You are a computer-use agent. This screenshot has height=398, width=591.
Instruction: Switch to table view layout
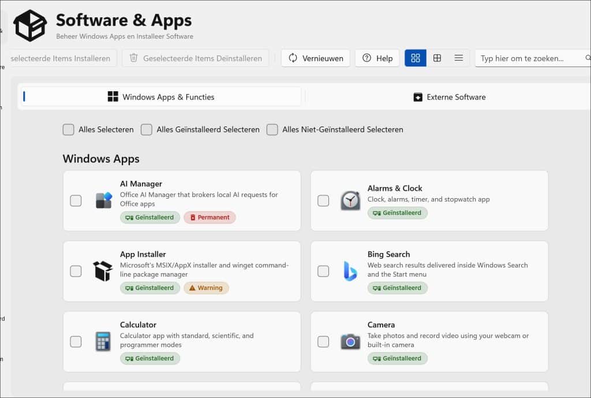[437, 58]
